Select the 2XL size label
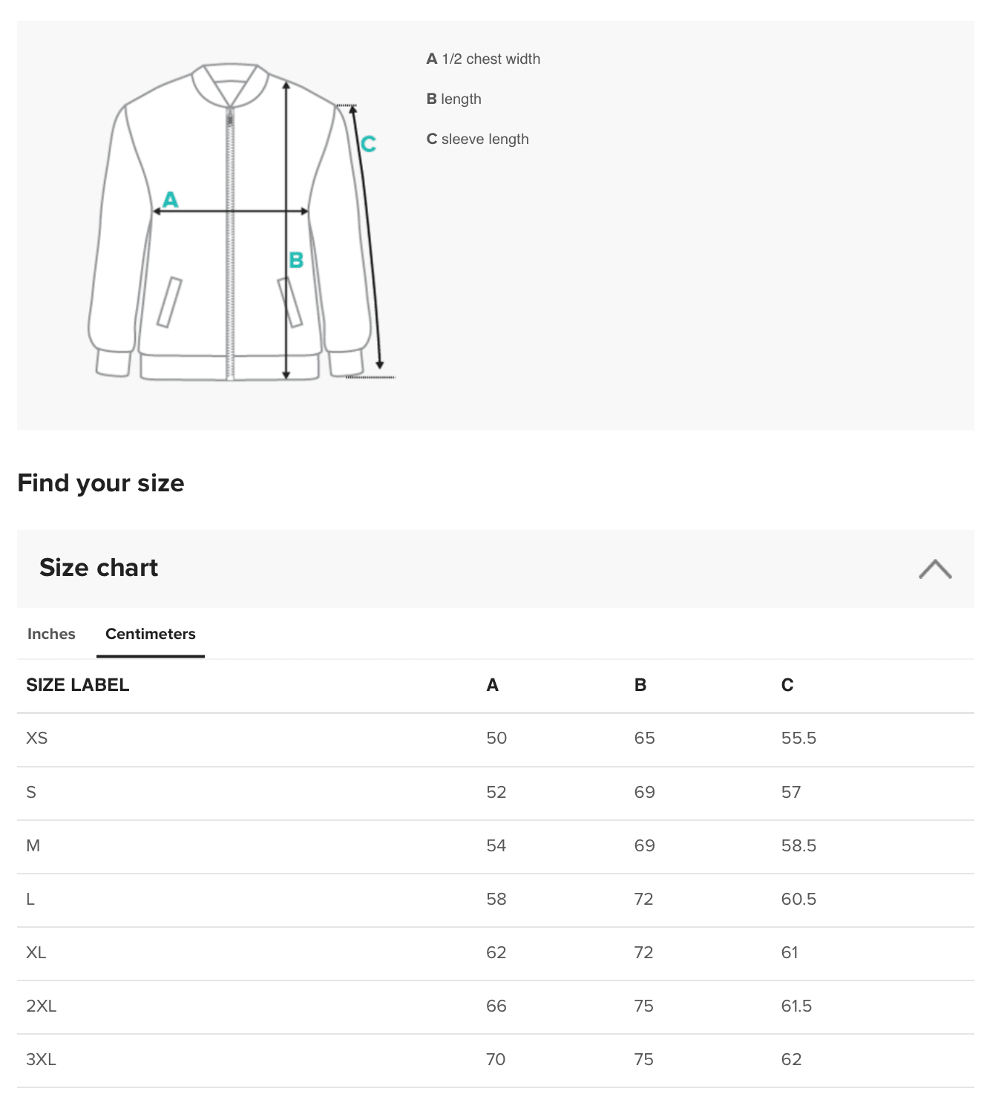The width and height of the screenshot is (987, 1097). click(42, 1006)
